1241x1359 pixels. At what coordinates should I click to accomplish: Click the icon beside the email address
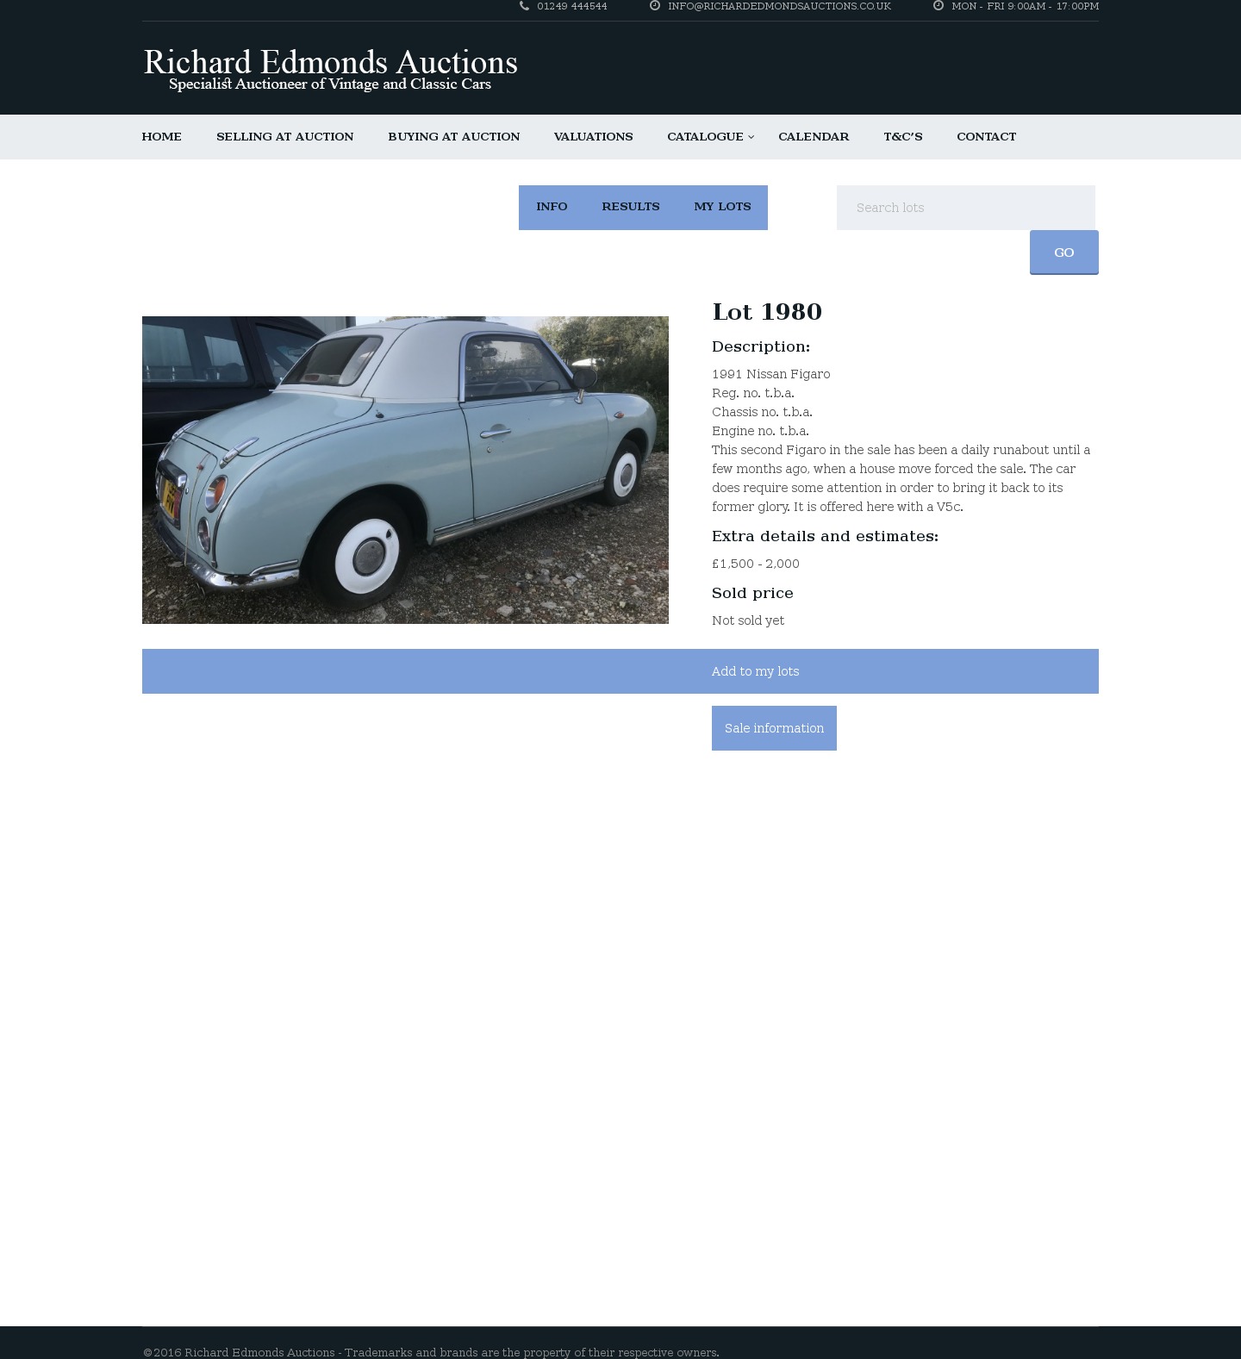(655, 6)
